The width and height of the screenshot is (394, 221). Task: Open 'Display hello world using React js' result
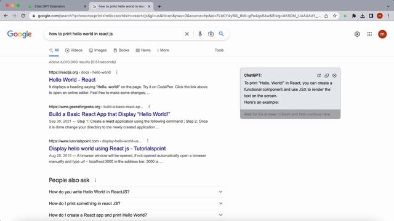(x=107, y=149)
